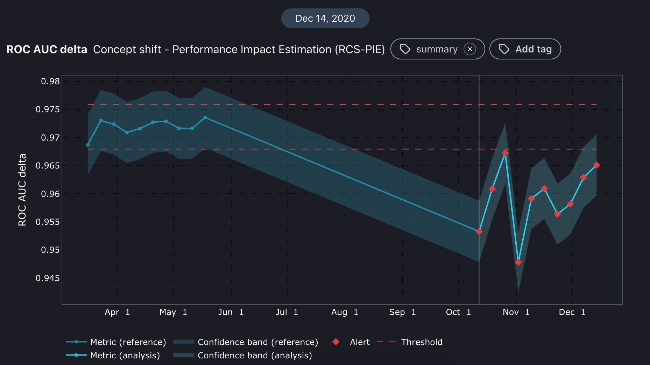Click the Add tag button
650x365 pixels.
point(525,49)
